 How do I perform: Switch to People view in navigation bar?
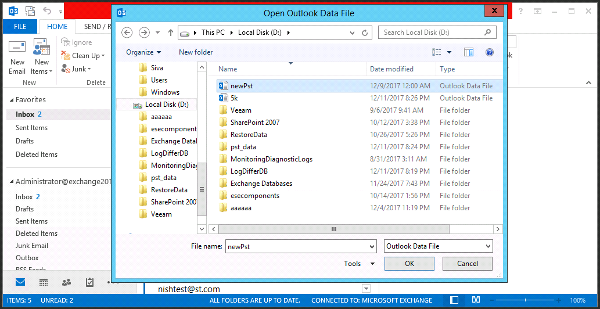coord(67,283)
